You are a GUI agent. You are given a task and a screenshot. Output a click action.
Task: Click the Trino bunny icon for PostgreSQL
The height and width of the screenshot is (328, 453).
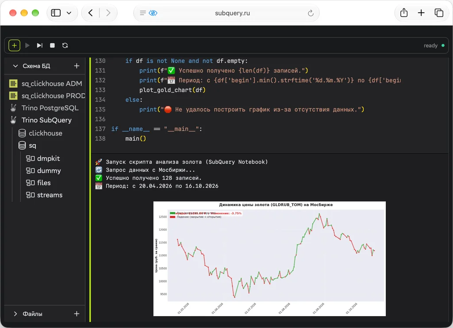click(13, 108)
